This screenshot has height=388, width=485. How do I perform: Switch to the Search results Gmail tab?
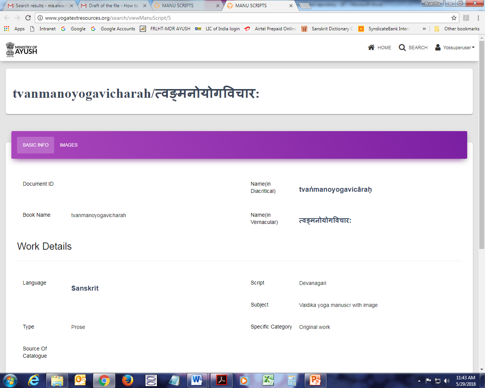40,6
